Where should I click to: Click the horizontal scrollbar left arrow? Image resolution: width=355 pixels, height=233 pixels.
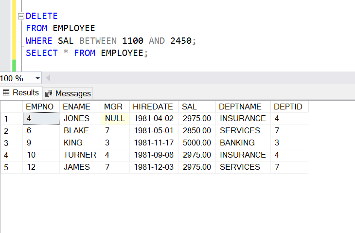tap(48, 78)
